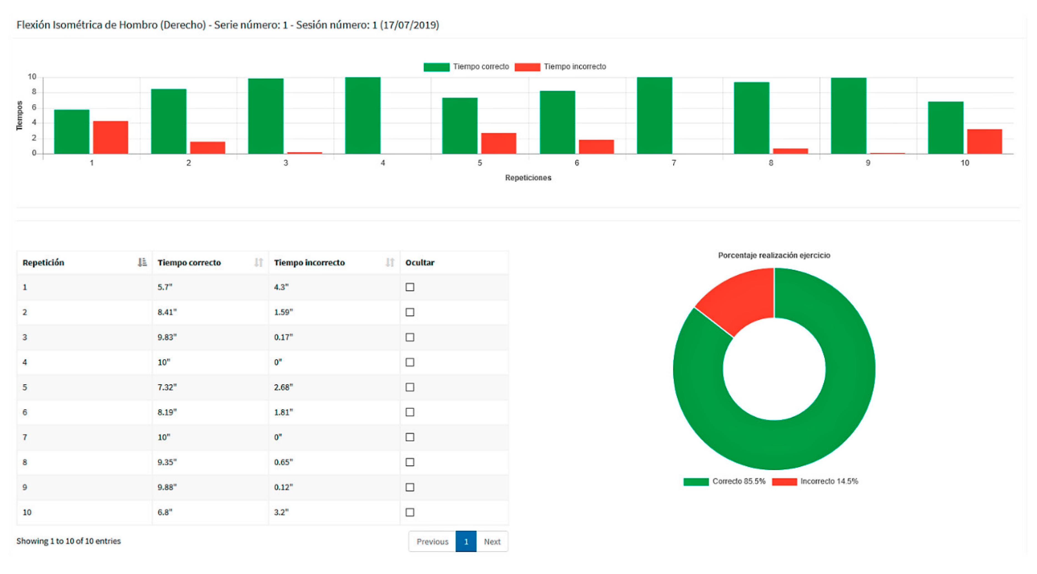
Task: Enable Ocultar checkbox for repetition 10
Action: [410, 512]
